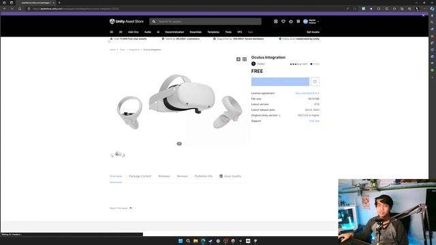Open the 2D category menu
The image size is (436, 245).
click(x=121, y=32)
